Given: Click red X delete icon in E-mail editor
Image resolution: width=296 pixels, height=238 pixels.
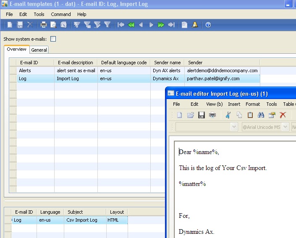Looking at the screenshot, I should click(283, 115).
